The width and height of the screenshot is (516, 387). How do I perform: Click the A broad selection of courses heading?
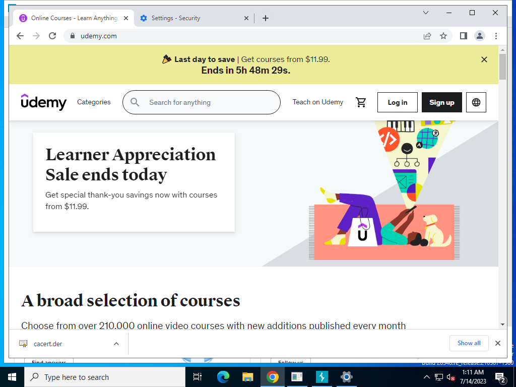pyautogui.click(x=131, y=300)
